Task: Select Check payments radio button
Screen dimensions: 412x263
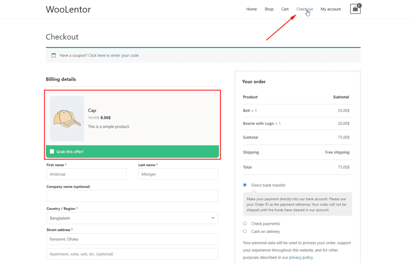Action: pos(245,224)
